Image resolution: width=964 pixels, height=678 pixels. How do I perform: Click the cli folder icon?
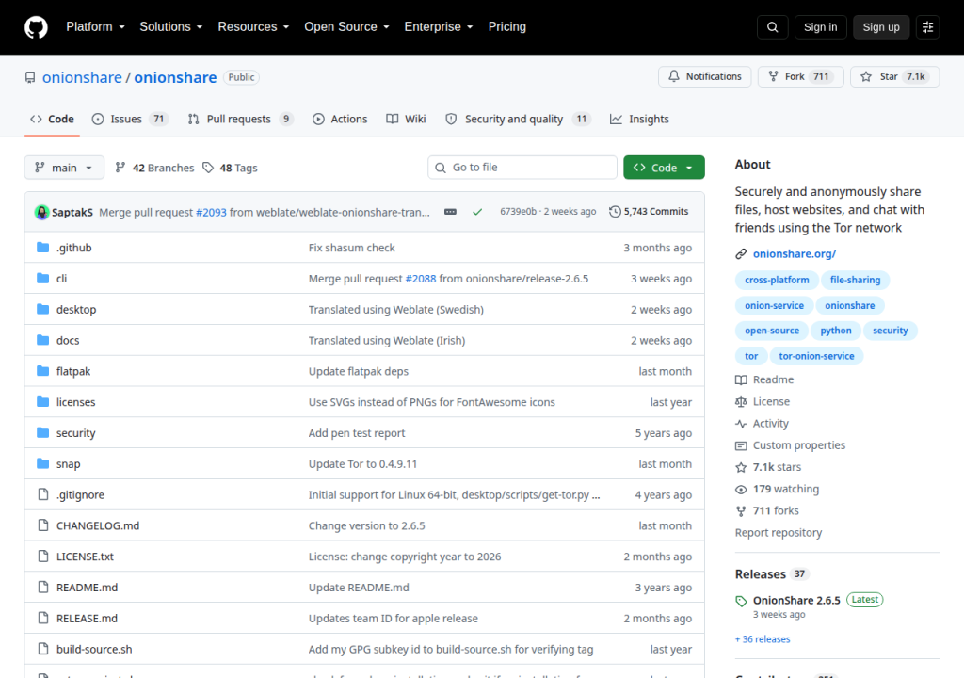pyautogui.click(x=42, y=278)
